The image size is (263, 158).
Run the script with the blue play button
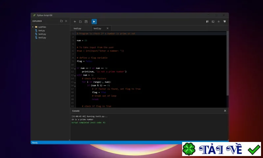(94, 22)
